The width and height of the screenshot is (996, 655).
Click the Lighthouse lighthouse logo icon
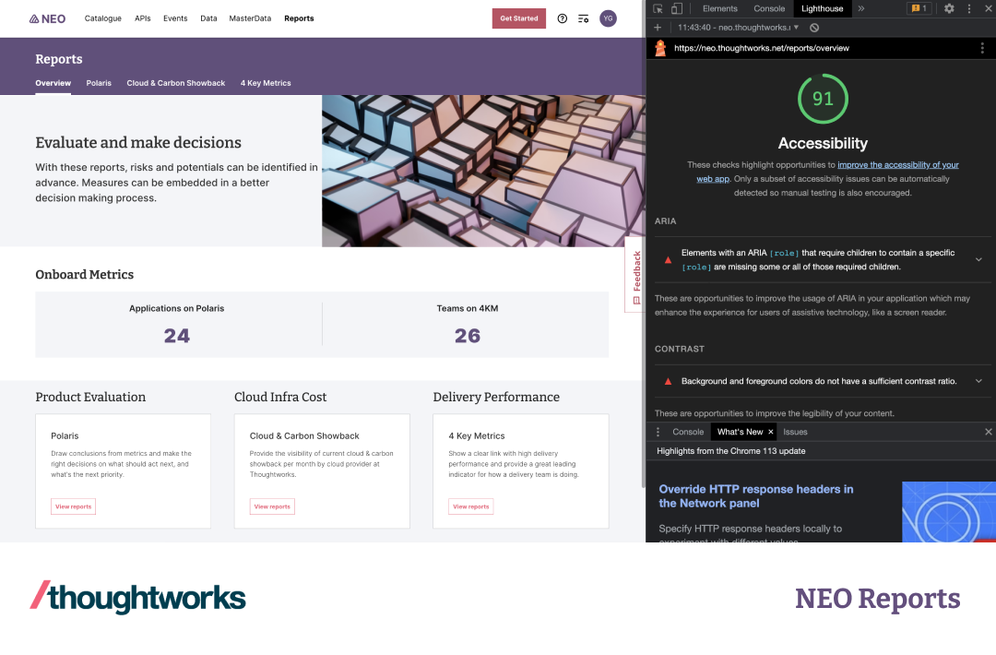coord(660,48)
